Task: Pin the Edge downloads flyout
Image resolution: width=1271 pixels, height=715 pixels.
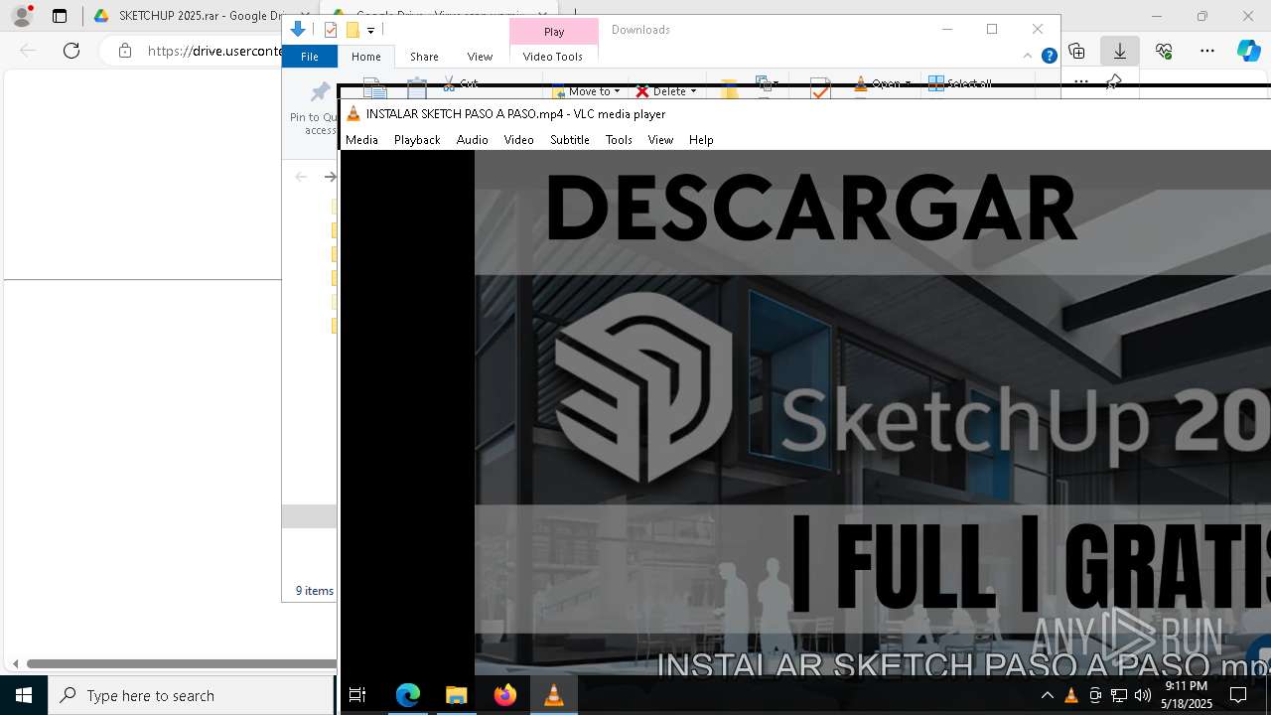Action: point(1114,82)
